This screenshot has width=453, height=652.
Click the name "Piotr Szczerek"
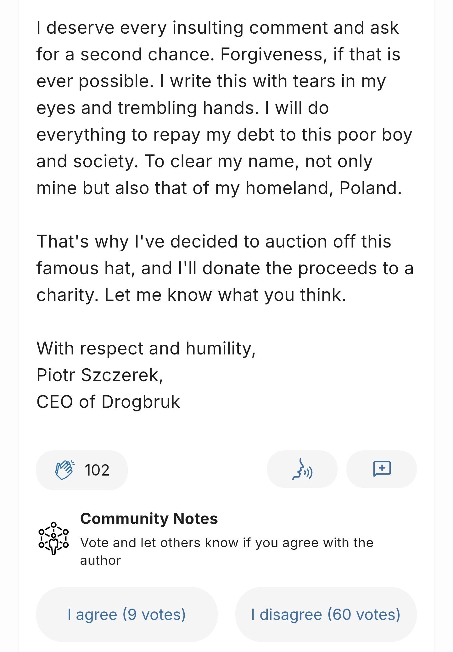[99, 375]
